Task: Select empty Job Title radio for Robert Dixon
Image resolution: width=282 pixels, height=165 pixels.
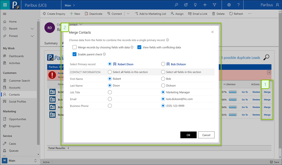Action: pyautogui.click(x=110, y=92)
